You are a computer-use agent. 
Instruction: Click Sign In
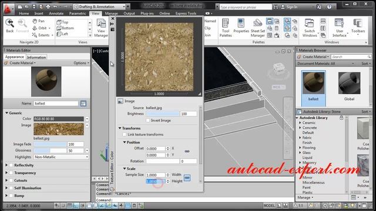(289, 7)
